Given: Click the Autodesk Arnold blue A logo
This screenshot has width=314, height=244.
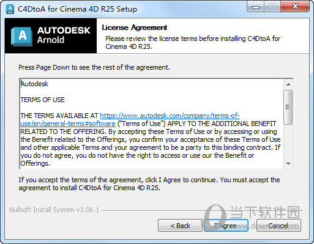Looking at the screenshot, I should point(21,36).
